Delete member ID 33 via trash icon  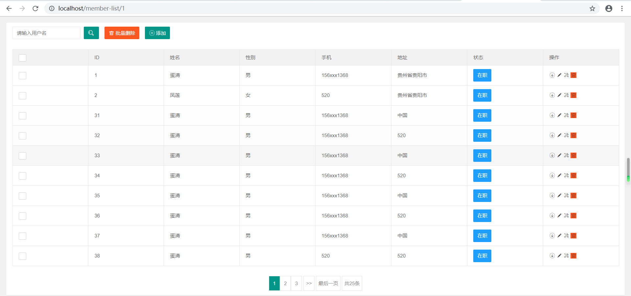tap(573, 155)
